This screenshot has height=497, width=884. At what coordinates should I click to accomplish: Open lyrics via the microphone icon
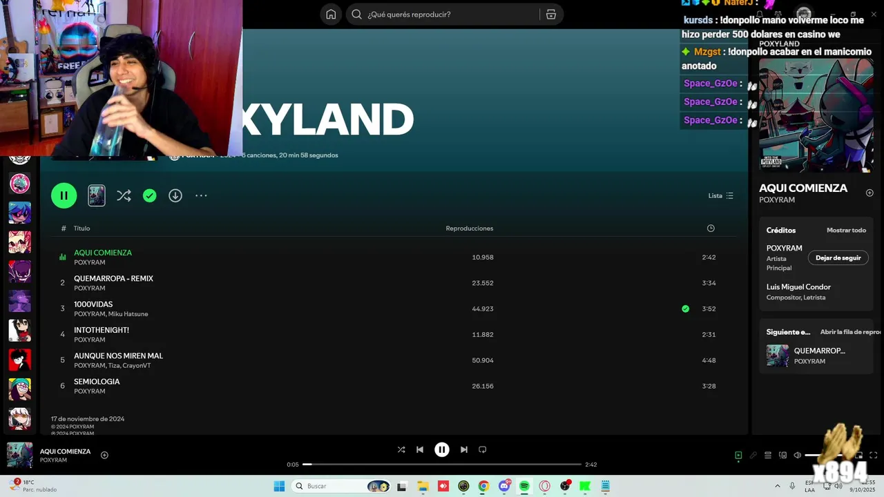click(753, 455)
